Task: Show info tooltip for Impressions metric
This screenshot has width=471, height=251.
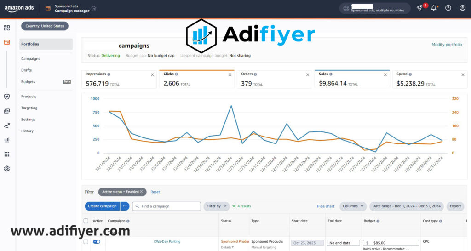Action: point(109,74)
